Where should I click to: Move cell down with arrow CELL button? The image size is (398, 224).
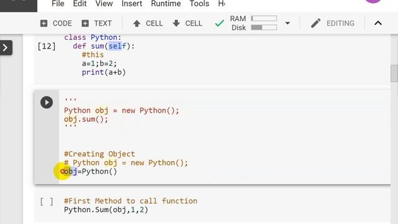point(187,24)
